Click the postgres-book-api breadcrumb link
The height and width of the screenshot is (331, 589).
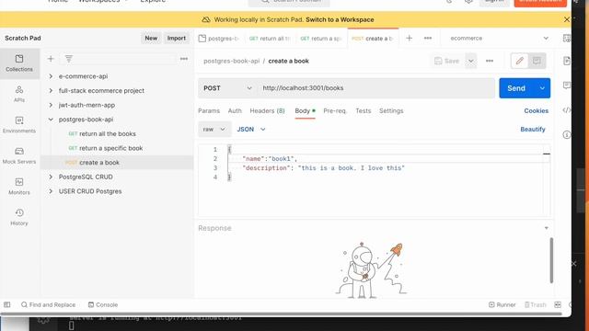[x=231, y=61]
